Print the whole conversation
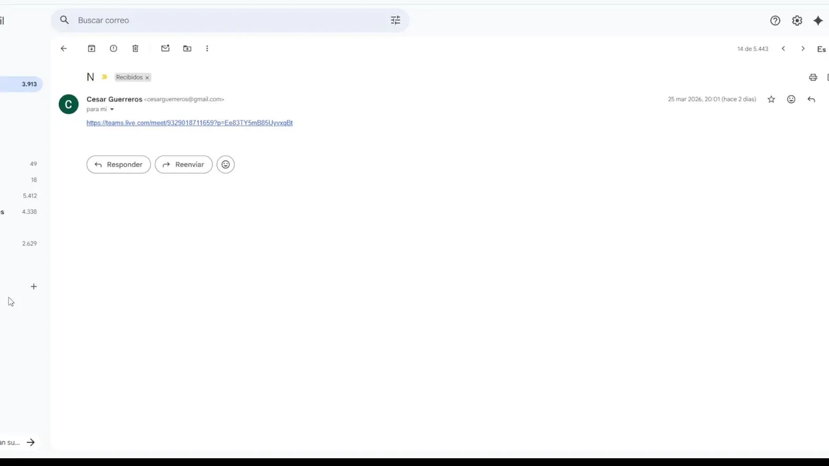829x466 pixels. 813,78
